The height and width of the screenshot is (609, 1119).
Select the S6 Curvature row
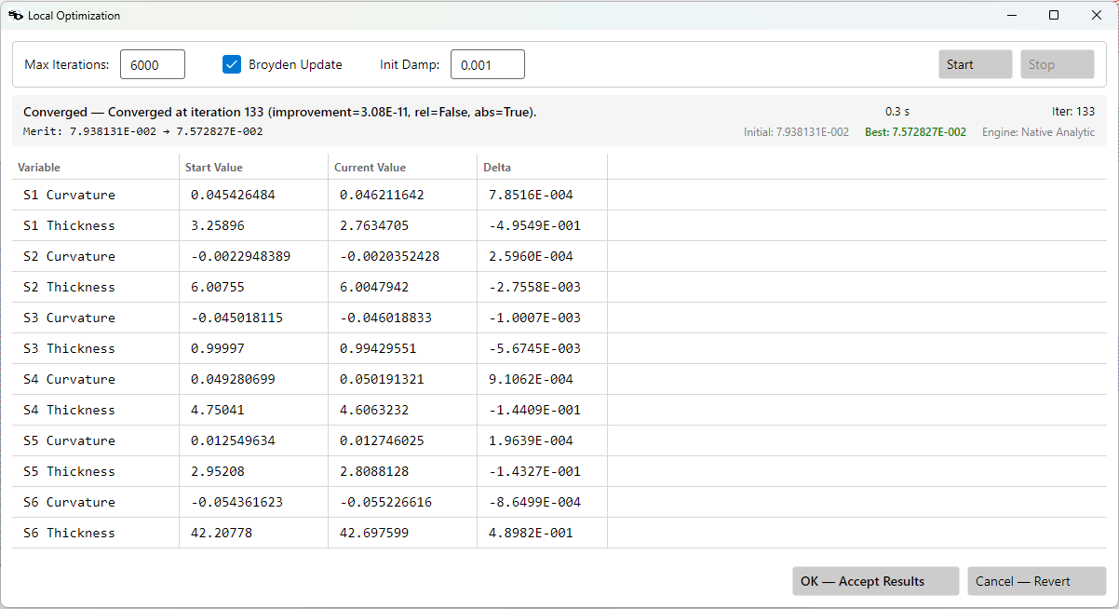click(x=559, y=502)
